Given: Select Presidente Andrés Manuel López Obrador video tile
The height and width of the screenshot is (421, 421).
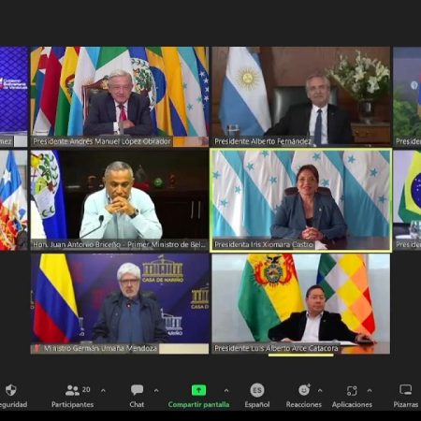Looking at the screenshot, I should click(x=120, y=96).
